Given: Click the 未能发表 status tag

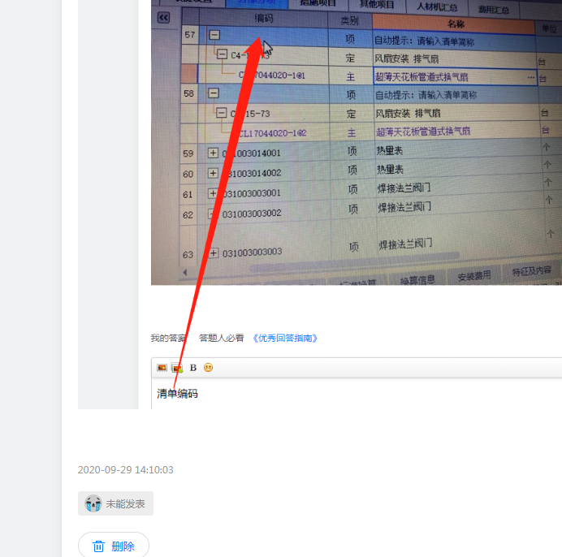Looking at the screenshot, I should click(x=115, y=503).
